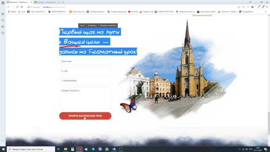Image resolution: width=270 pixels, height=152 pixels.
Task: Open the Windows Start menu
Action: 3,149
